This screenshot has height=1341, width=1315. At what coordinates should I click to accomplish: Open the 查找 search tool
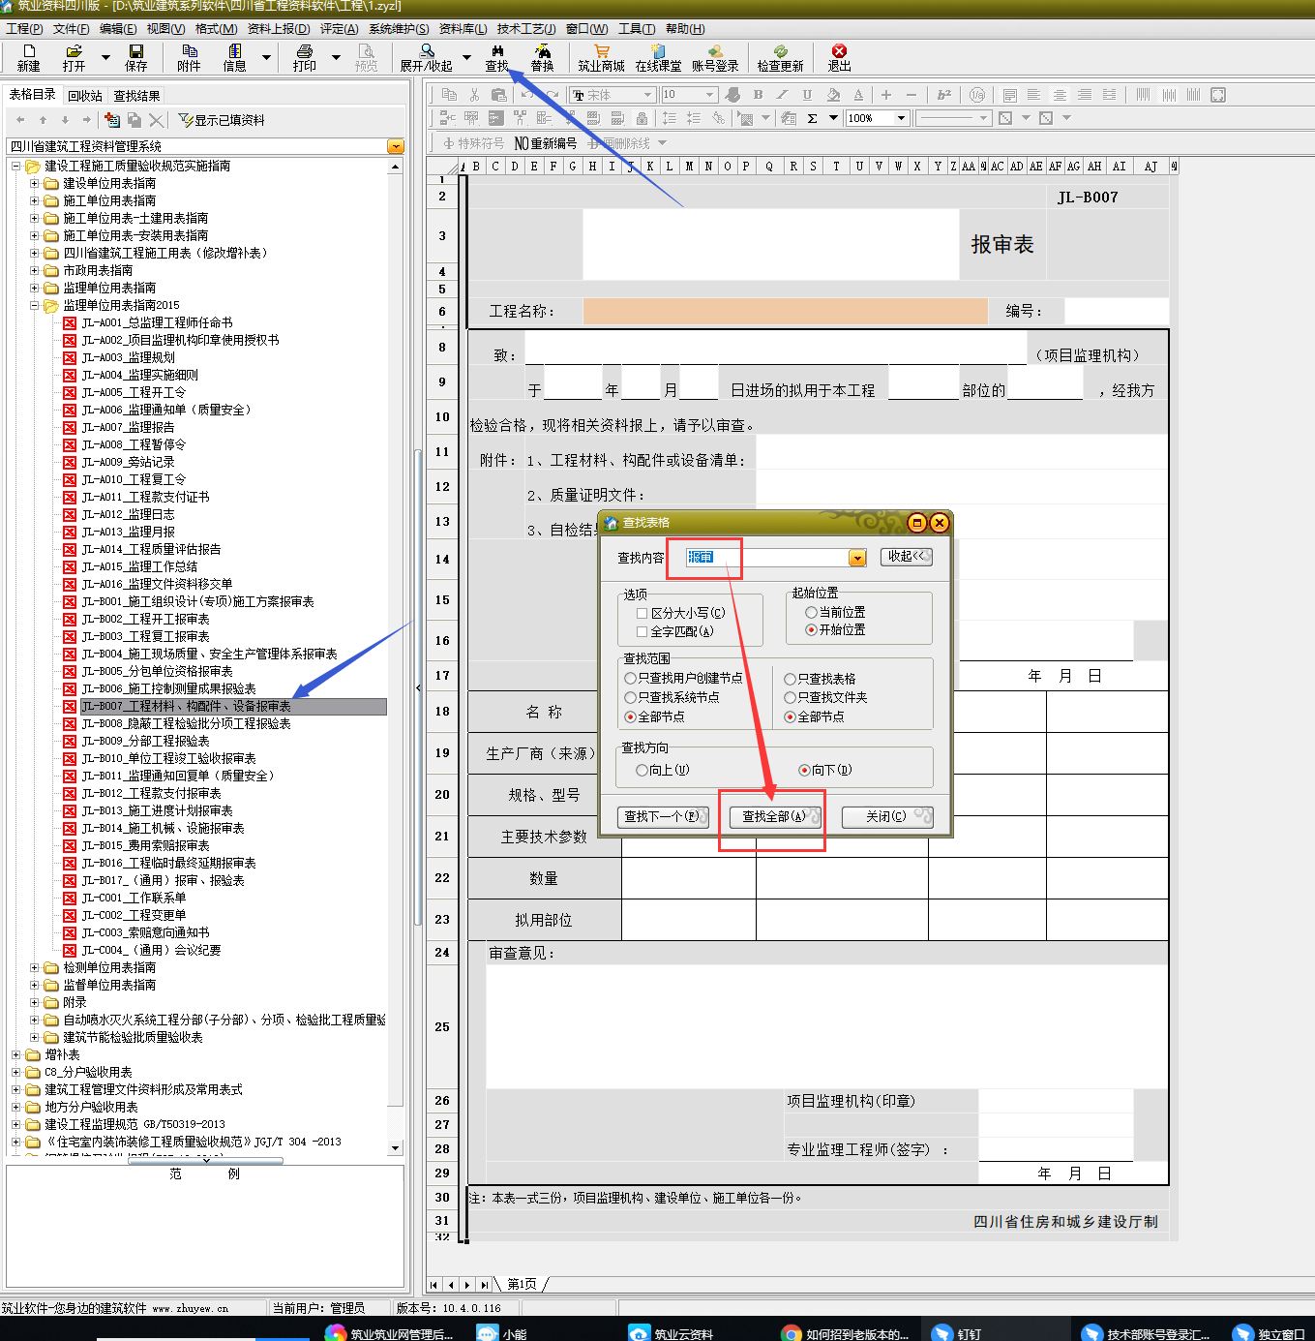tap(496, 58)
